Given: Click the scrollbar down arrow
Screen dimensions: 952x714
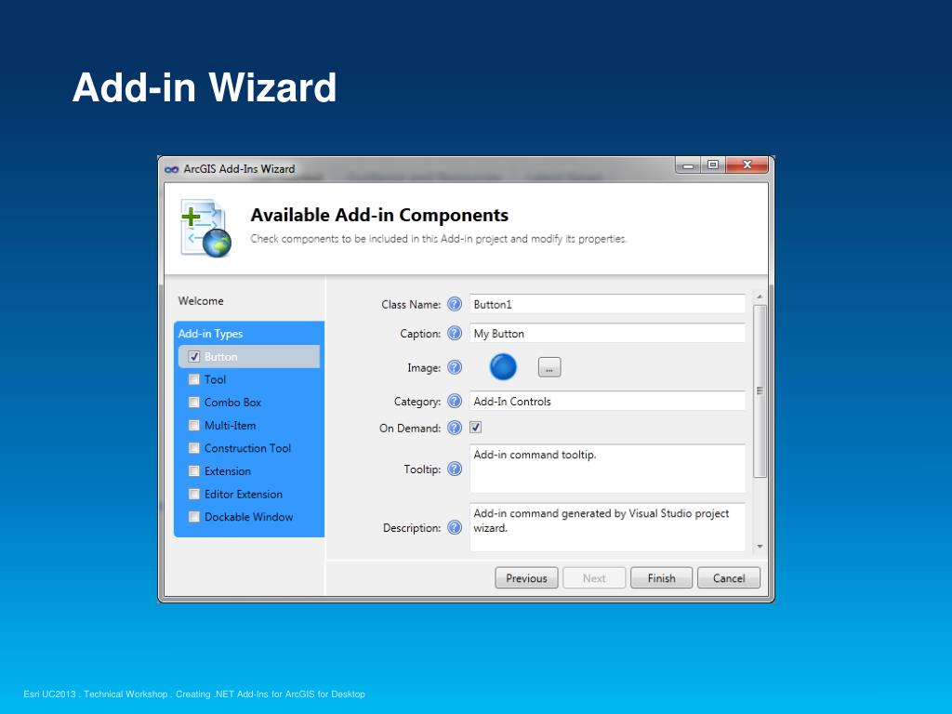Looking at the screenshot, I should (x=760, y=547).
